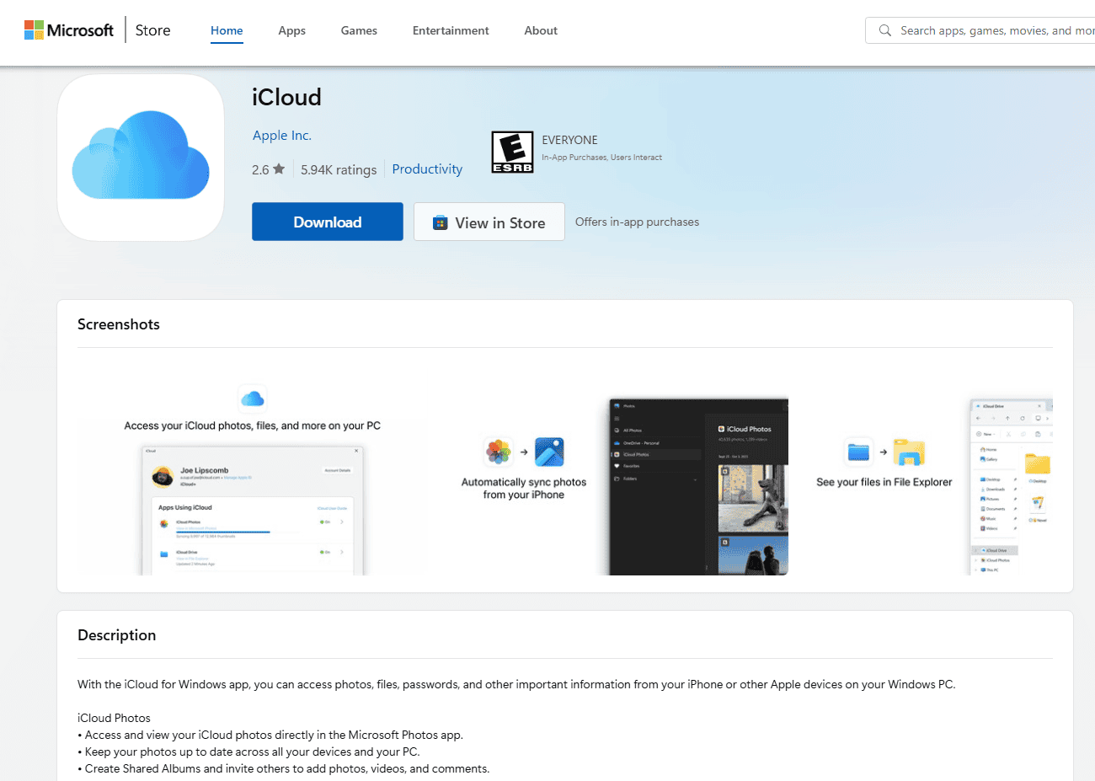1095x781 pixels.
Task: Open the About tab
Action: pyautogui.click(x=541, y=30)
